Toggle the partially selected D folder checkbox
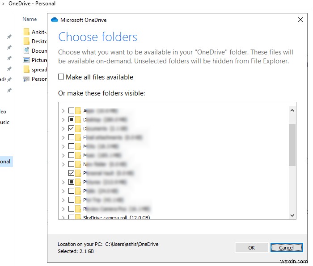Image resolution: width=313 pixels, height=266 pixels. 71,119
